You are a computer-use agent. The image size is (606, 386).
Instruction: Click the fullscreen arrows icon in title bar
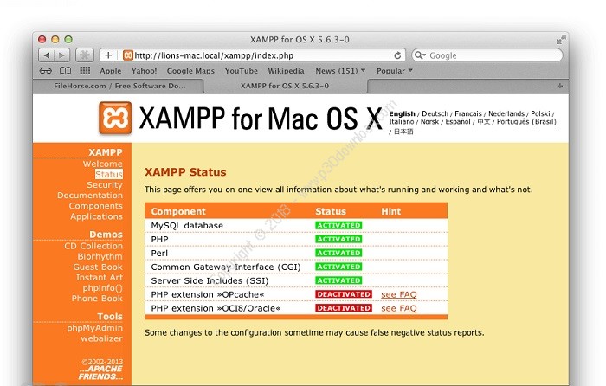561,40
